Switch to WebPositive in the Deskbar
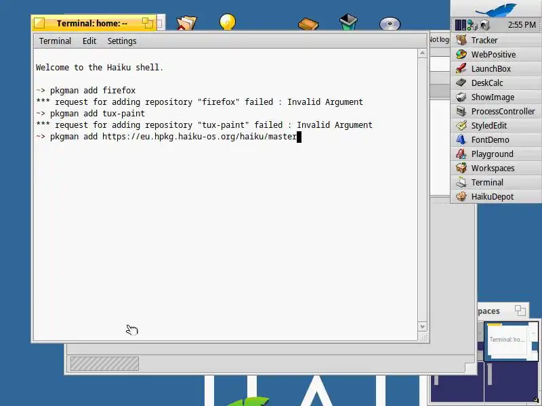The height and width of the screenshot is (406, 542). (x=496, y=54)
